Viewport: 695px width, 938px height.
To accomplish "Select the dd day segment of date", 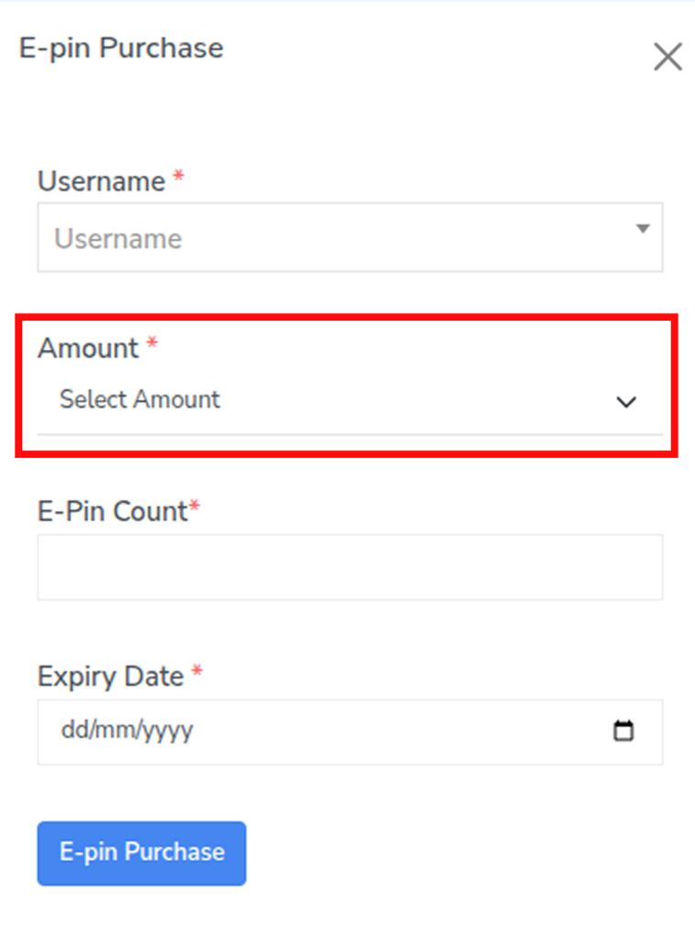I will pyautogui.click(x=71, y=731).
